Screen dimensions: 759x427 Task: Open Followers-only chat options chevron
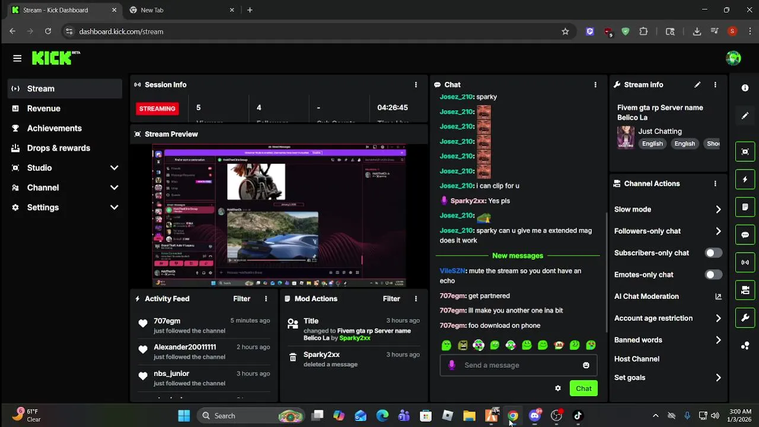coord(718,231)
